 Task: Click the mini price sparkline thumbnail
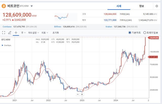coord(62,17)
